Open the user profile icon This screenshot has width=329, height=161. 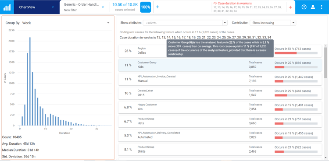click(313, 7)
